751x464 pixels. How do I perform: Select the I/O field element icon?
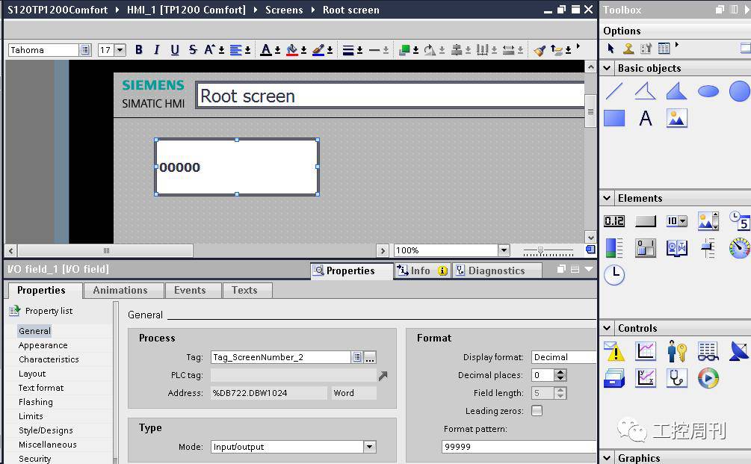coord(614,221)
